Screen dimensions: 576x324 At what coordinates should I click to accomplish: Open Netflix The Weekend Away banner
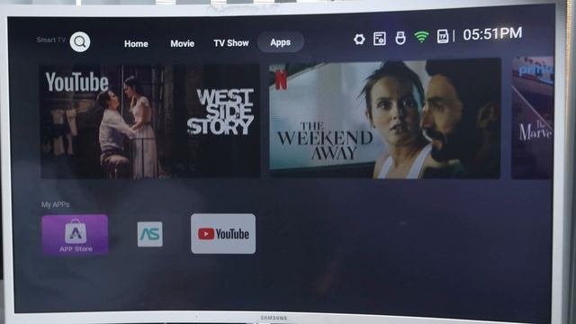[384, 119]
